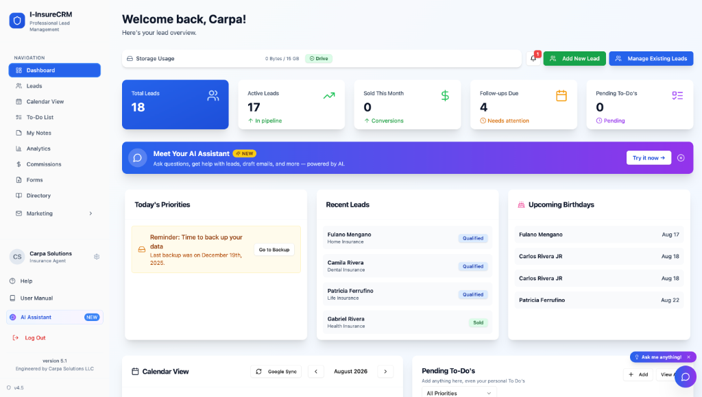Open the Follow-ups Due card

[x=524, y=105]
